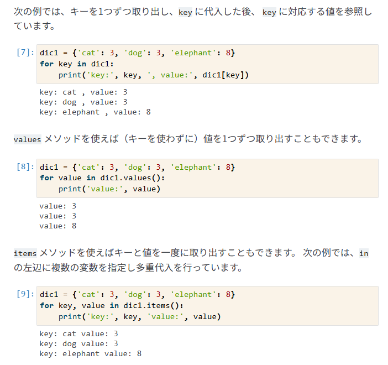Click the [8]: cell prompt
The width and height of the screenshot is (388, 365).
[x=25, y=167]
